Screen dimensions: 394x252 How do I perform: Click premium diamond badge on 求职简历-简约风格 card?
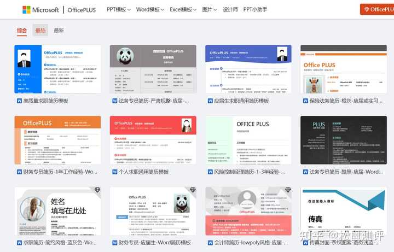97,190
